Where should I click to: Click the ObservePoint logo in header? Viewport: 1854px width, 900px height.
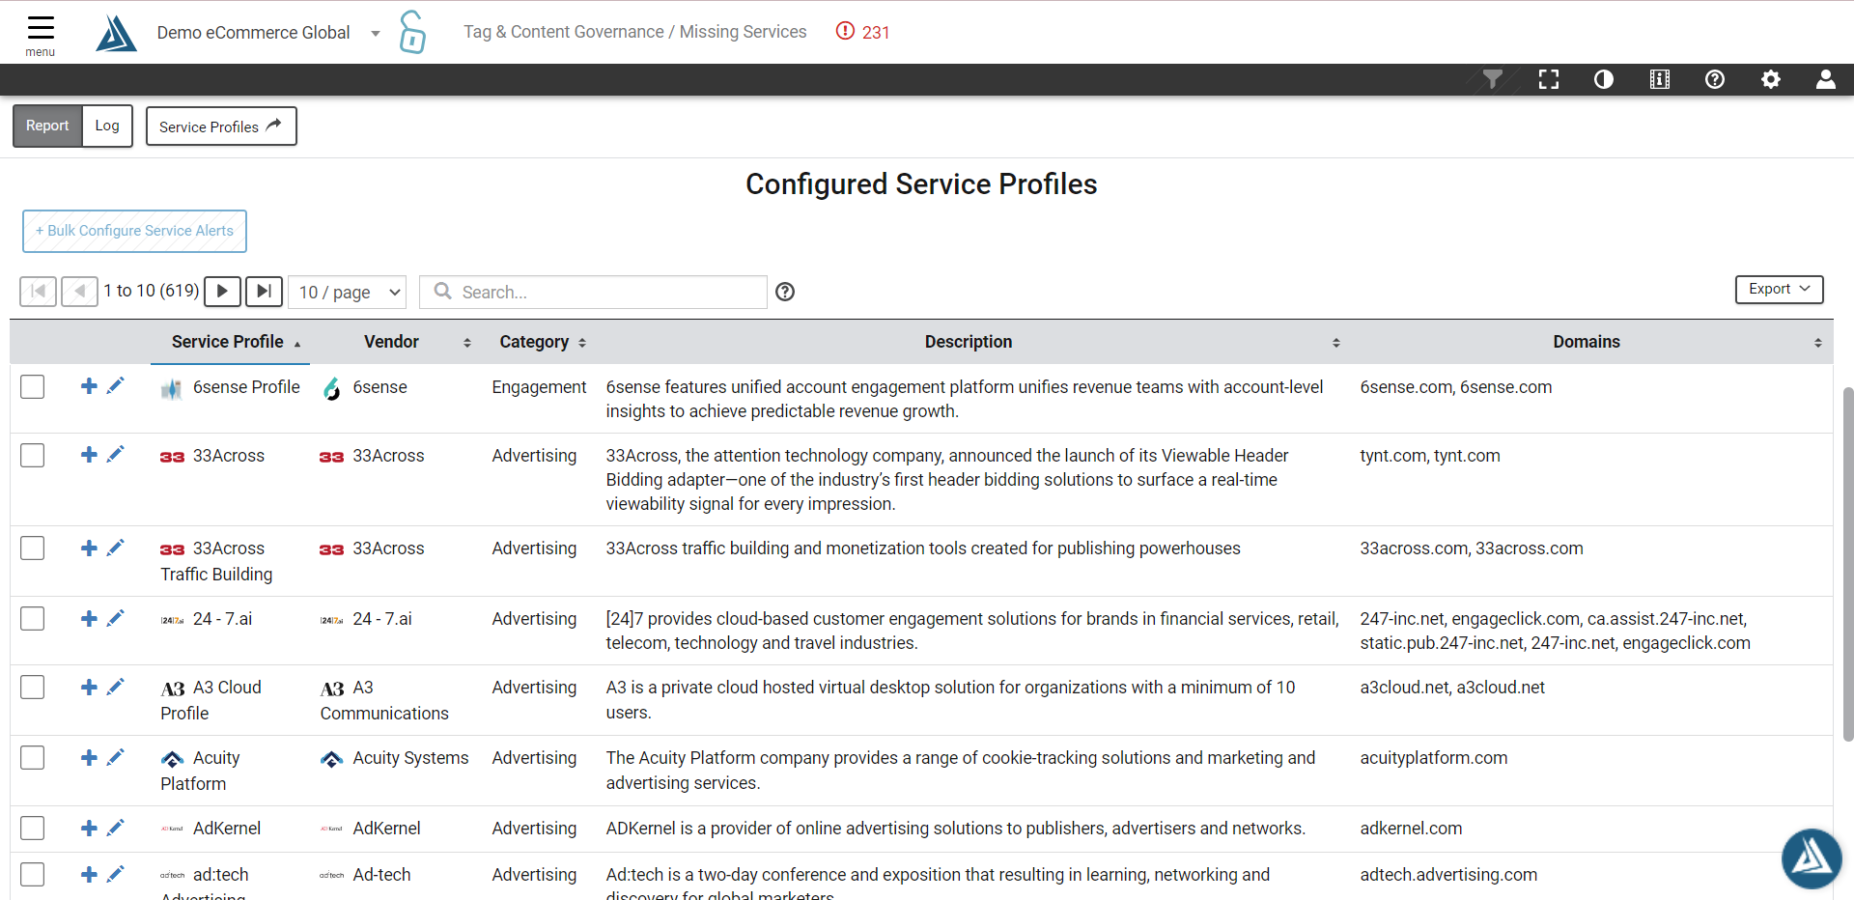[117, 33]
